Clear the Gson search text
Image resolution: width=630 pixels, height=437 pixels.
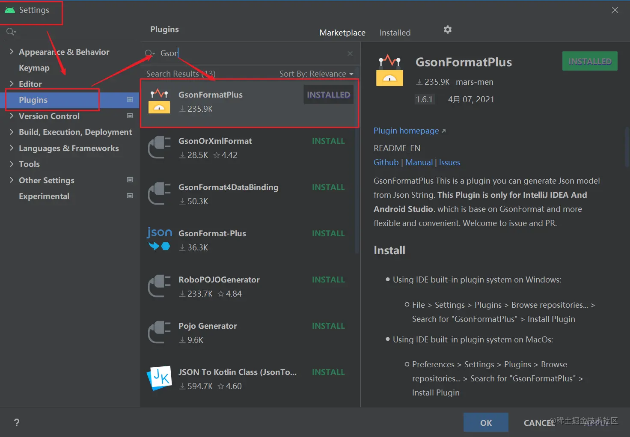click(350, 54)
